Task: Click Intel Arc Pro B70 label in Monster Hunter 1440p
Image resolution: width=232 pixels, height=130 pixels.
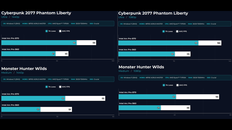Action: click(x=10, y=94)
